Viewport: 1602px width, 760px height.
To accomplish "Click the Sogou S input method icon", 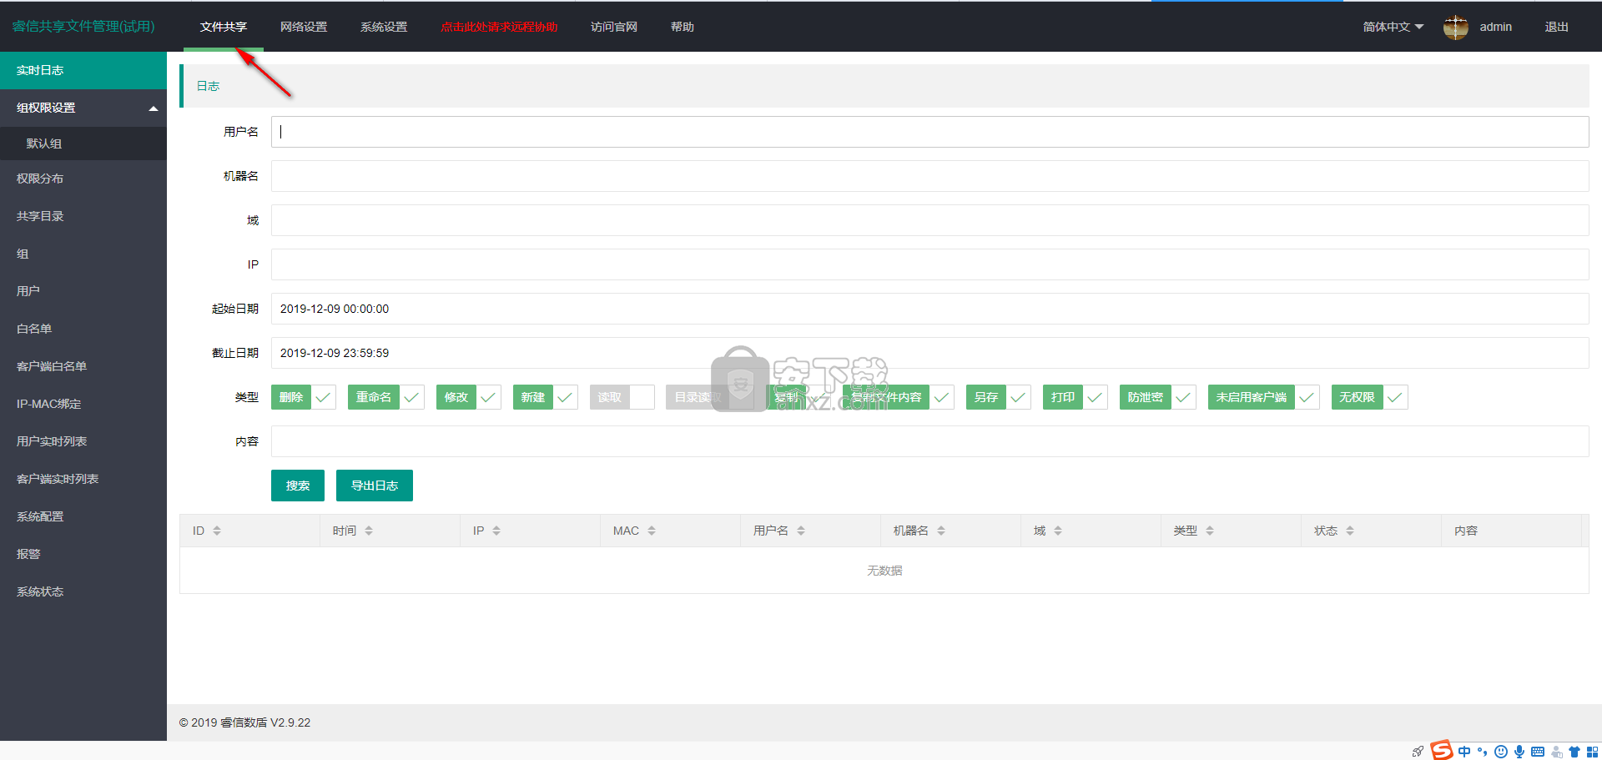I will pyautogui.click(x=1442, y=750).
